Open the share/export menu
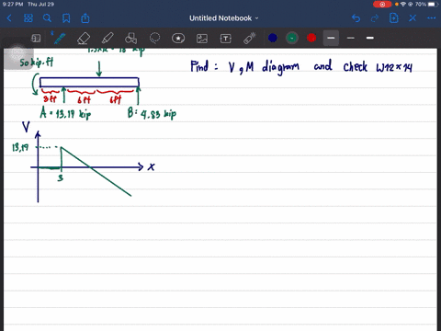Image resolution: width=441 pixels, height=331 pixels. click(x=85, y=18)
